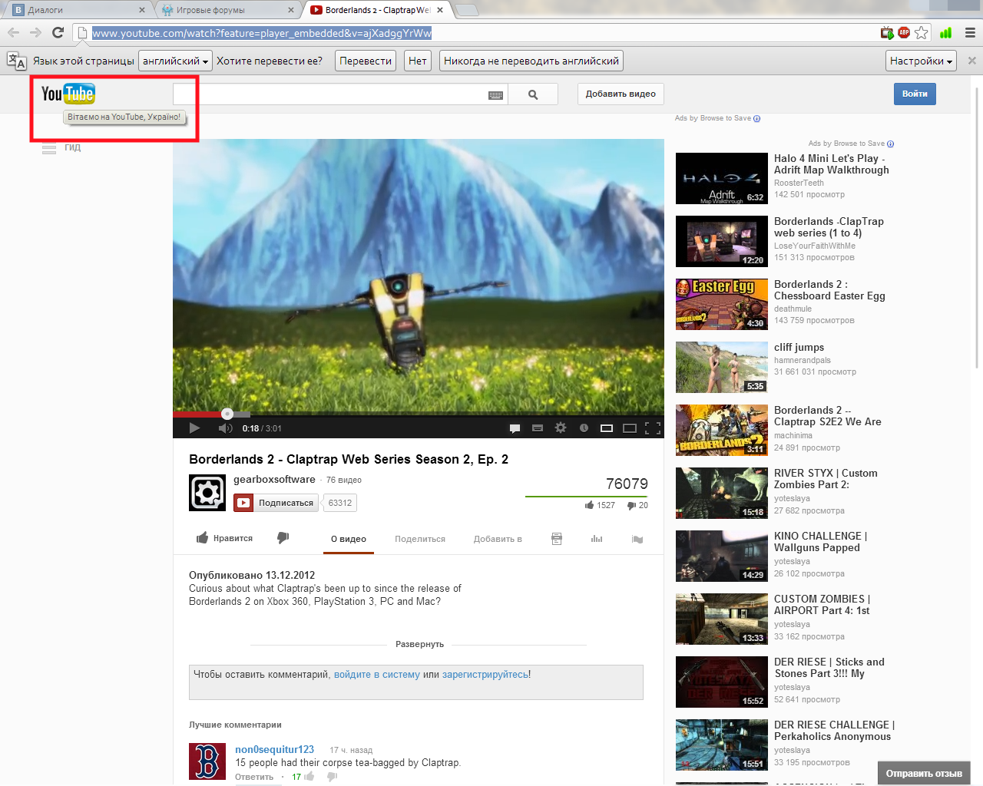This screenshot has height=786, width=983.
Task: Open the cliff jumps video thumbnail
Action: click(722, 367)
